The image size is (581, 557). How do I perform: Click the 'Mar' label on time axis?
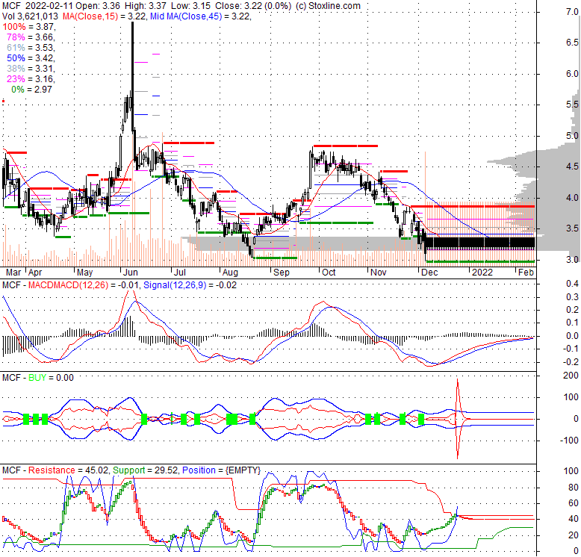coord(13,273)
